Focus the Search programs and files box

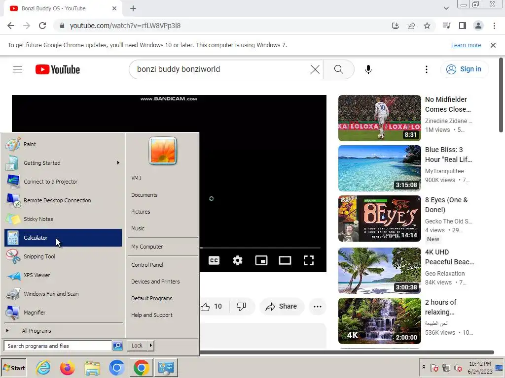click(58, 346)
